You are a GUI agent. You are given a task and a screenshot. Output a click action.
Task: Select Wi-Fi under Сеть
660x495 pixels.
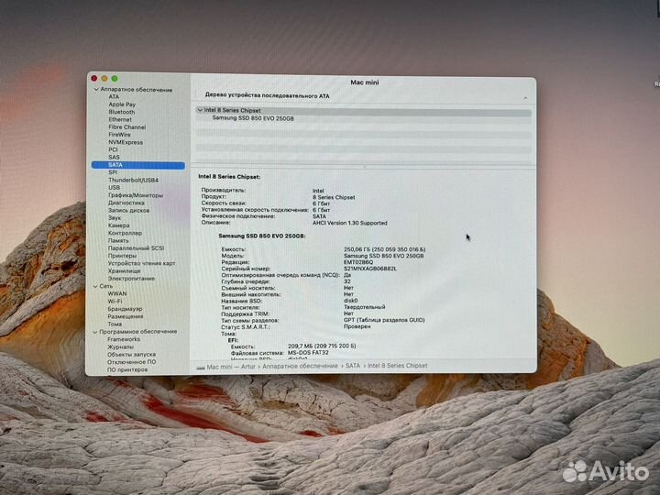[115, 302]
